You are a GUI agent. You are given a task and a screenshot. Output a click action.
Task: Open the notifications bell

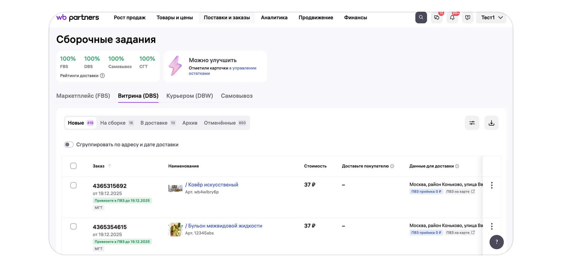(452, 18)
